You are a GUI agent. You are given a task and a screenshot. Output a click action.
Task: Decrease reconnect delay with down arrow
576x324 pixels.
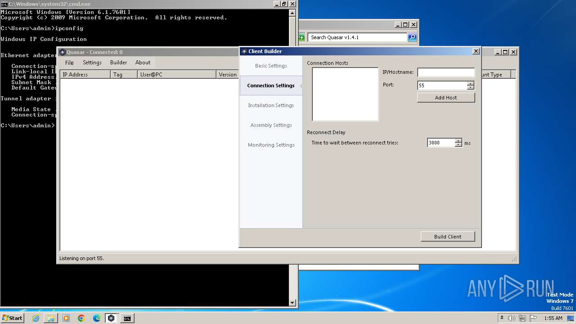pyautogui.click(x=459, y=145)
